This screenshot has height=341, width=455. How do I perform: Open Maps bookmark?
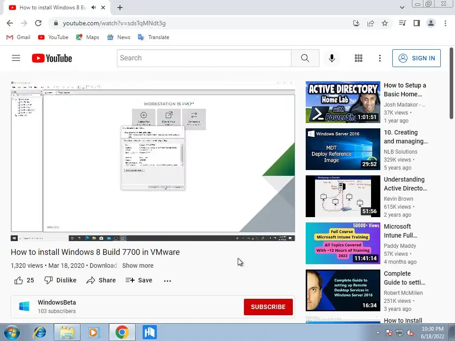coord(88,37)
